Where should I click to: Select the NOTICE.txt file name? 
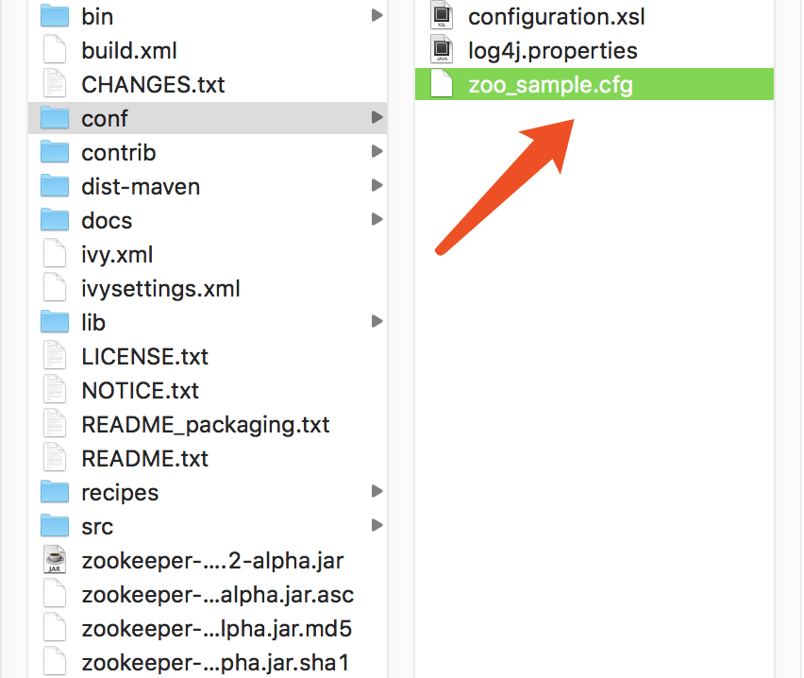(x=141, y=390)
